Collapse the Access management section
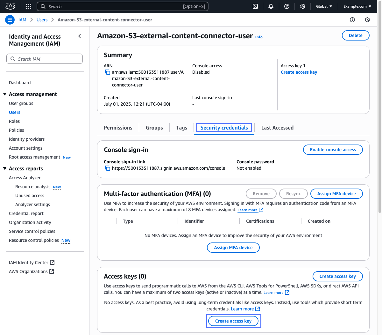Image resolution: width=382 pixels, height=335 pixels. pos(5,94)
